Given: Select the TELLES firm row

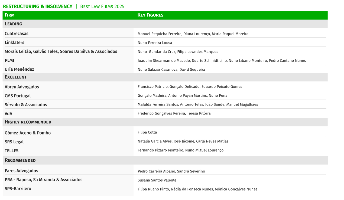Looking at the screenshot, I should (12, 151).
